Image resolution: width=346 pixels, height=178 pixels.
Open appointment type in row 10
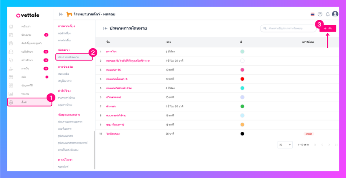click(113, 134)
